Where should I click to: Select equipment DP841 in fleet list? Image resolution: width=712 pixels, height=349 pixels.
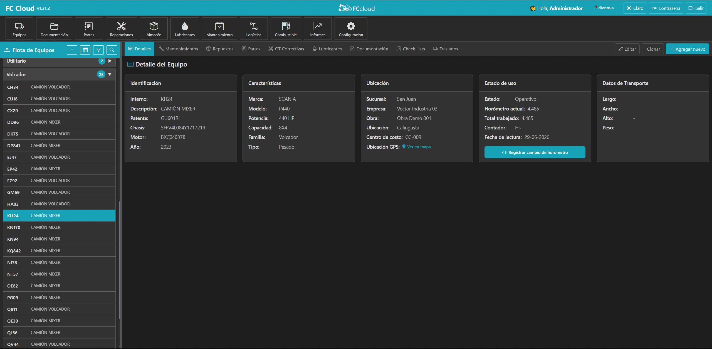click(59, 146)
